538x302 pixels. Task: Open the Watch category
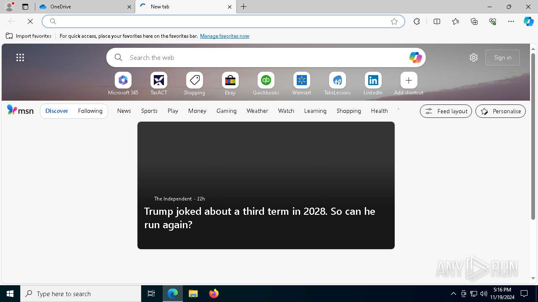pos(286,111)
